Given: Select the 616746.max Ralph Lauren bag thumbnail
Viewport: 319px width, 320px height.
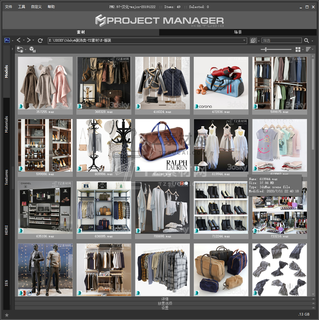Looking at the screenshot, I should (x=162, y=145).
